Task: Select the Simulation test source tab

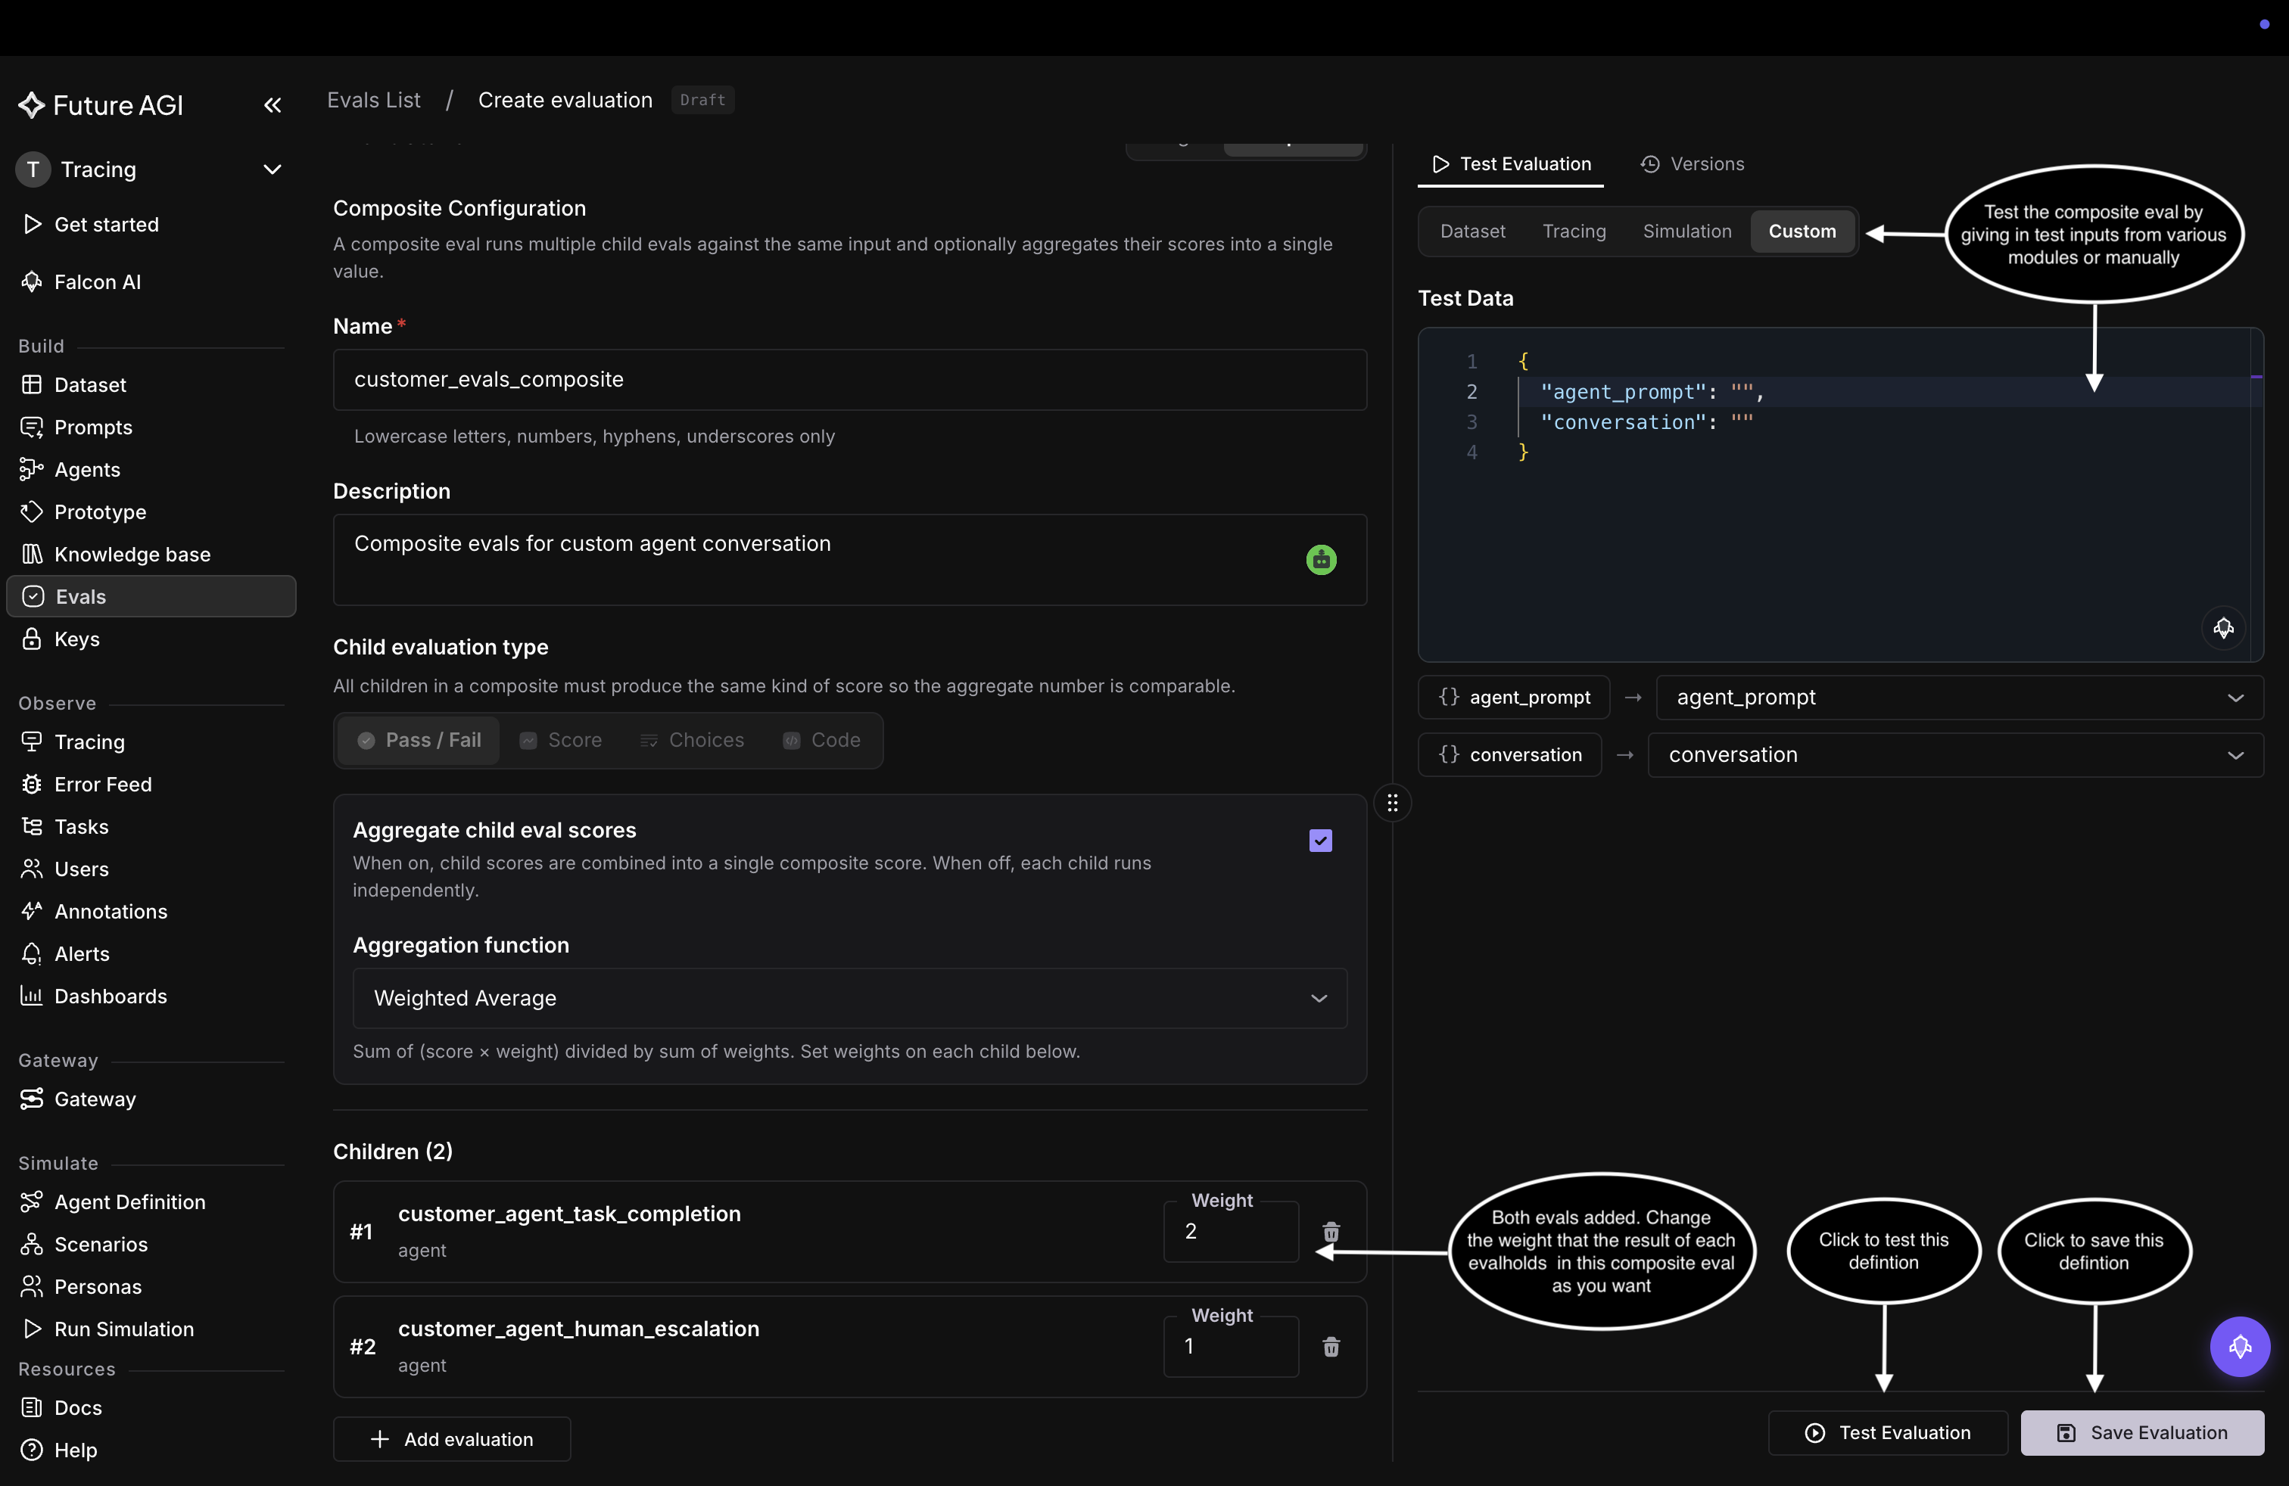Action: (1686, 231)
